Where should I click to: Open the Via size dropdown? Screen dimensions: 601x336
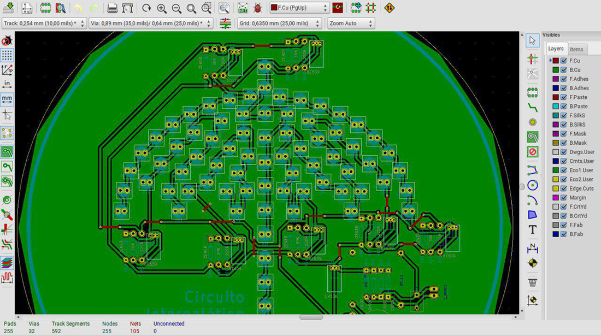(x=151, y=23)
